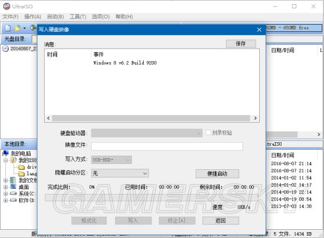Open the 启动(B) menu
This screenshot has height=238, width=324.
click(55, 16)
